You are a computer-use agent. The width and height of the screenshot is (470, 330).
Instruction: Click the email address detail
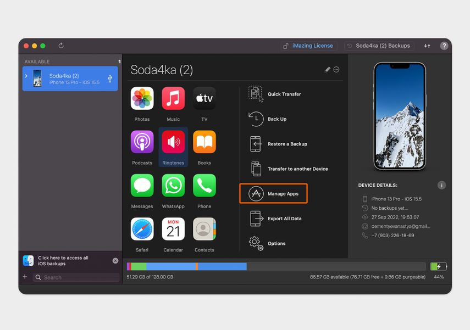point(401,226)
